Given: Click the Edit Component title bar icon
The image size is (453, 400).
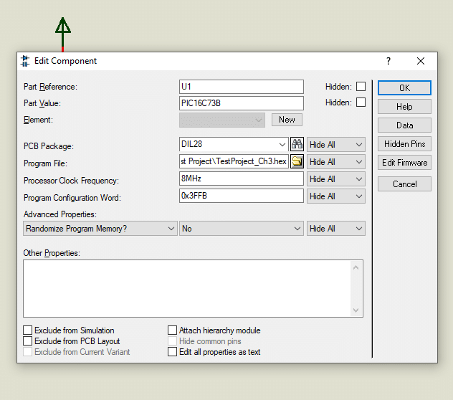Looking at the screenshot, I should (25, 61).
